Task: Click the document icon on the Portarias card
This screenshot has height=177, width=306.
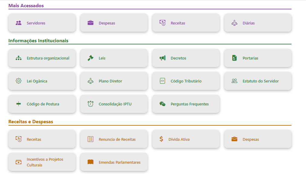Action: (234, 58)
